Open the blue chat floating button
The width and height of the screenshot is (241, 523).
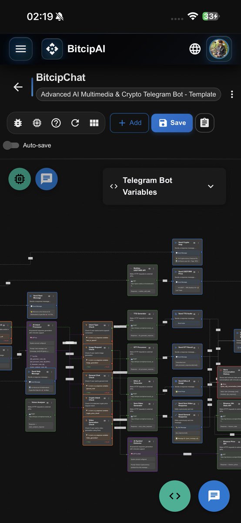pos(214,496)
